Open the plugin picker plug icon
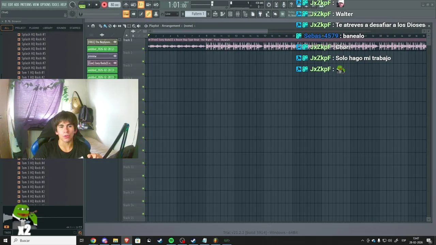The height and width of the screenshot is (245, 436). (x=260, y=14)
